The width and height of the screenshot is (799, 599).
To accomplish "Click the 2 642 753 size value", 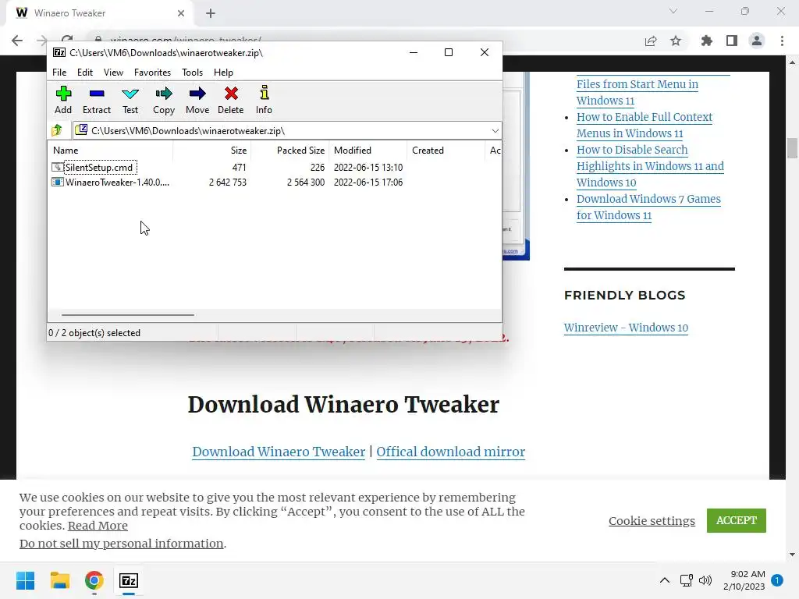I will pos(227,182).
